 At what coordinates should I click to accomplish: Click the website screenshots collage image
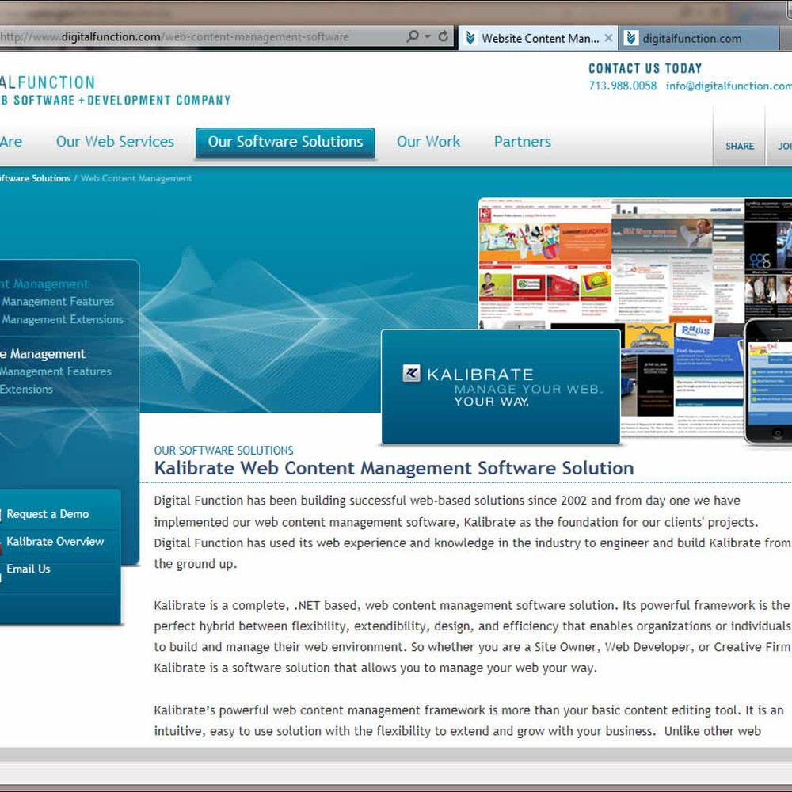click(x=610, y=261)
